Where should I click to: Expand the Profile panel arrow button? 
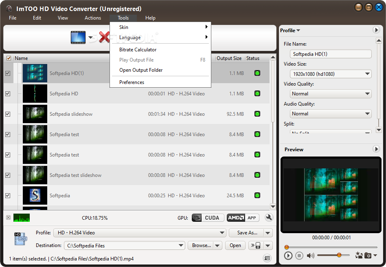tap(376, 30)
